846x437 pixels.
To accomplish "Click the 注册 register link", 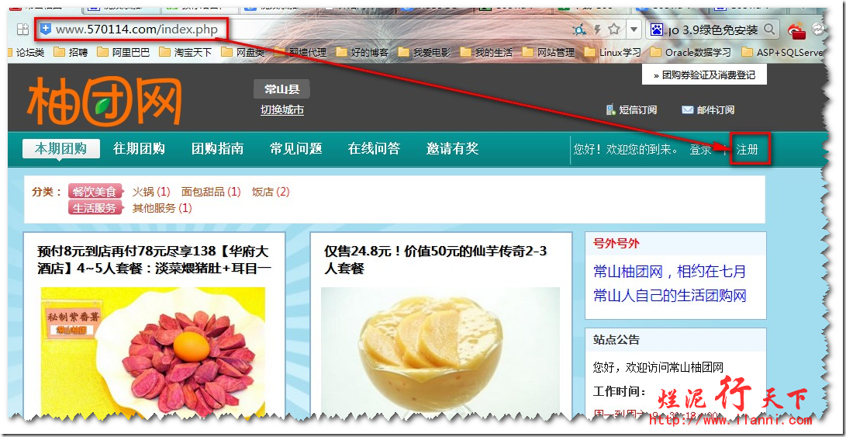I will (748, 150).
